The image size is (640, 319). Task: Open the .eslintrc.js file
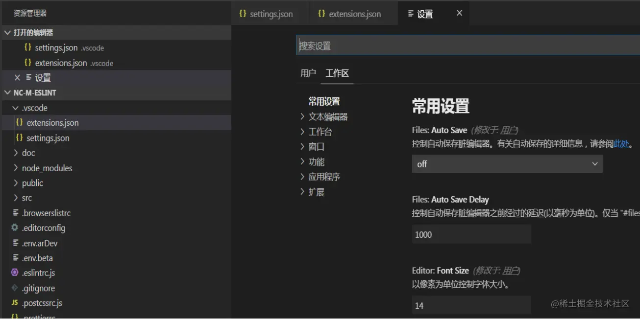point(117,273)
